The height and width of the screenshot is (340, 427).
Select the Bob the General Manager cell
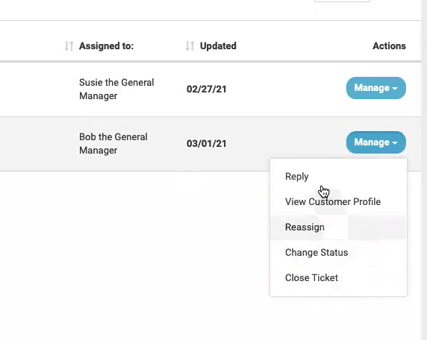113,143
